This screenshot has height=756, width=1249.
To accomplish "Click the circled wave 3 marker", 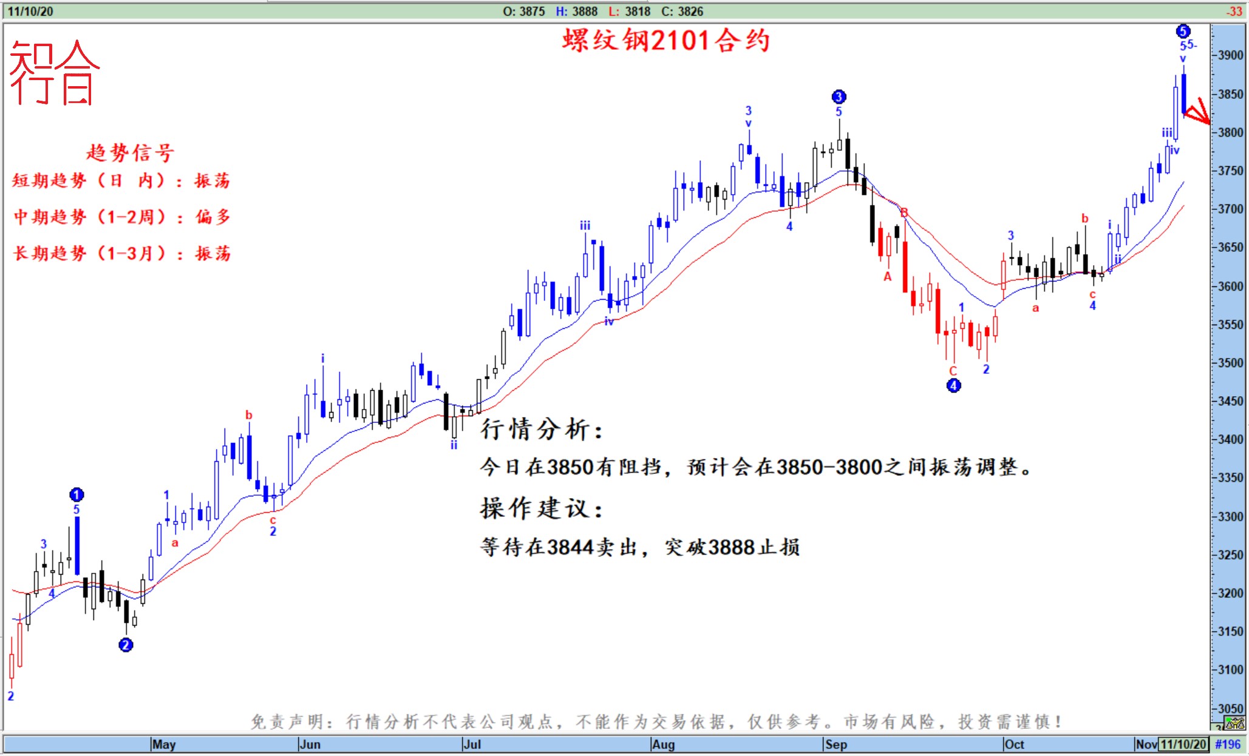I will 839,96.
